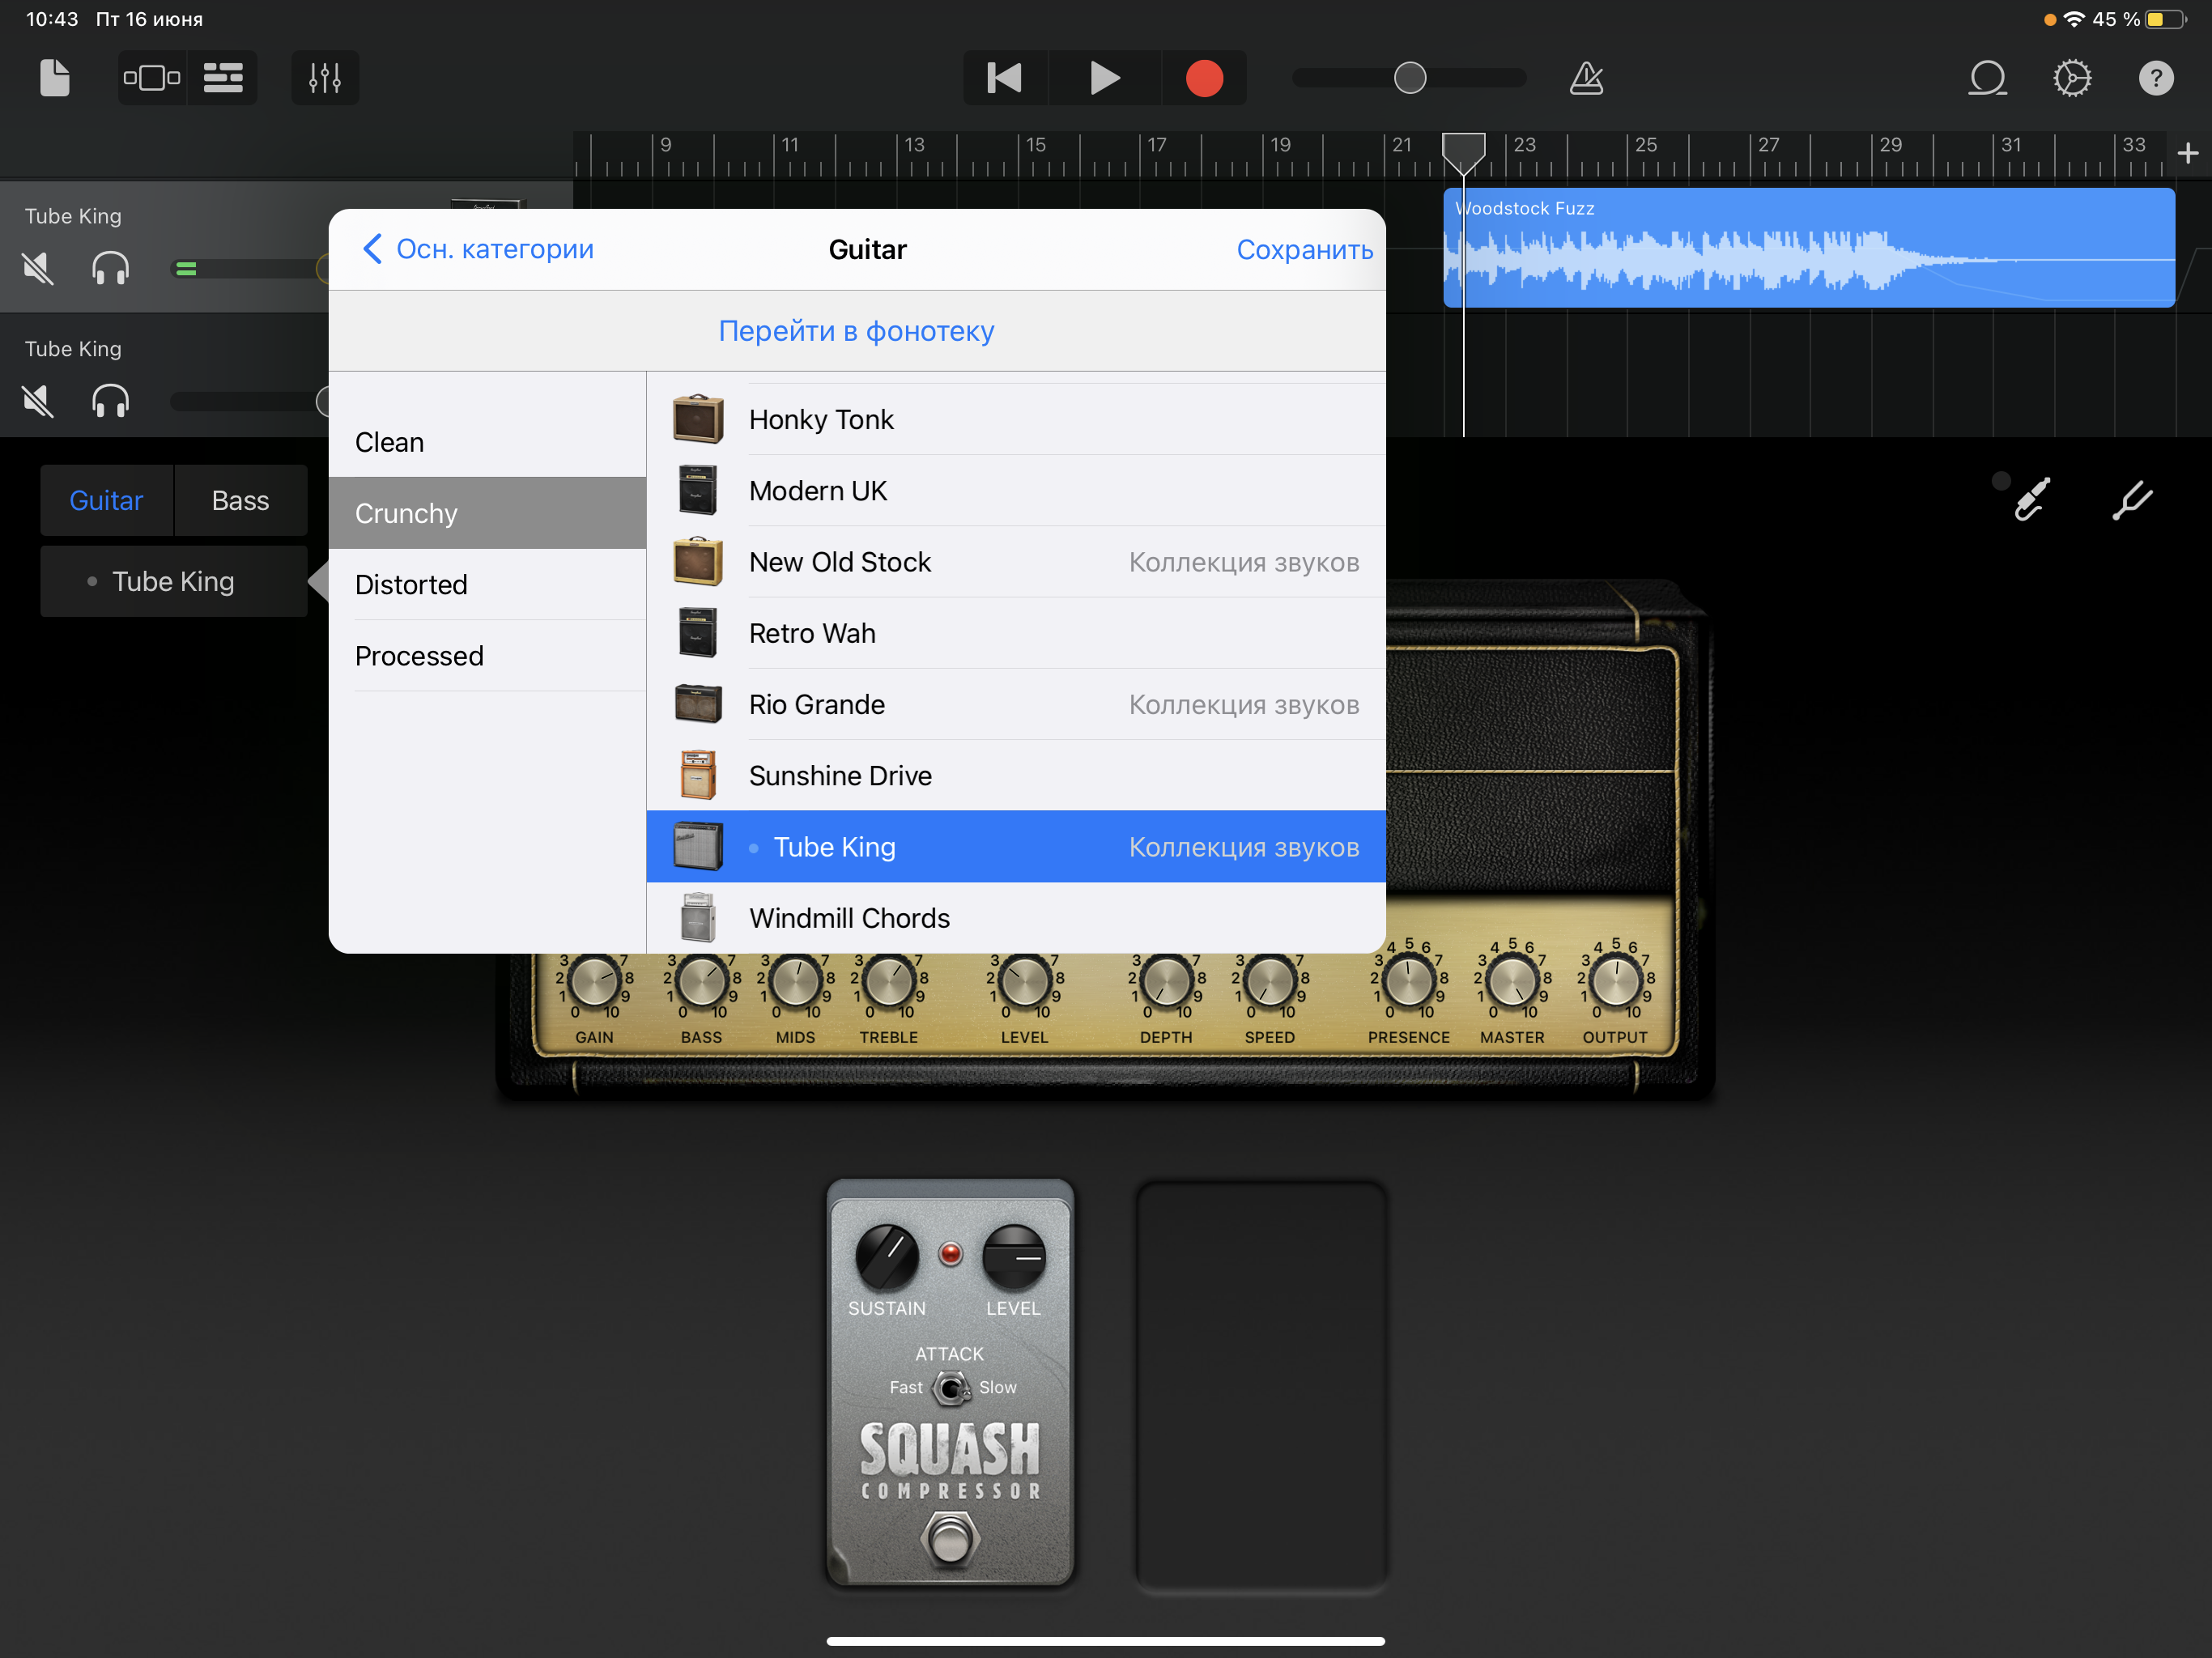Choose the Windmill Chords preset
The width and height of the screenshot is (2212, 1658).
pyautogui.click(x=1016, y=917)
